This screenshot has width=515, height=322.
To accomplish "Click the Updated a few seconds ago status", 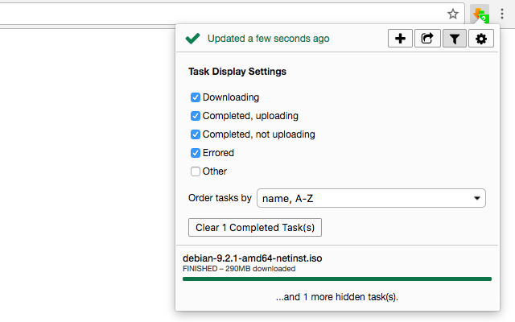I will click(x=268, y=38).
